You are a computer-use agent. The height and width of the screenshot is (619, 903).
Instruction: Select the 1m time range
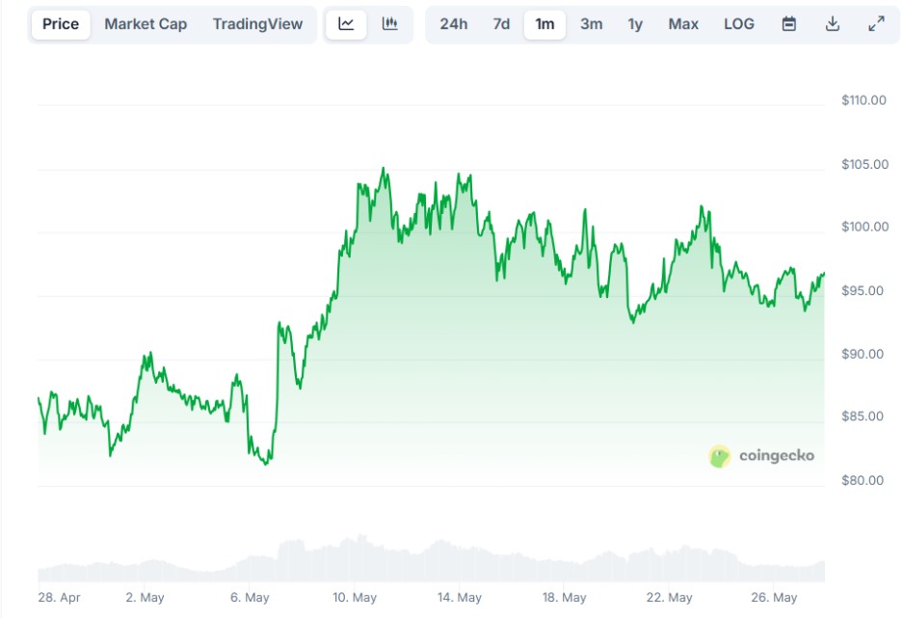coord(544,24)
